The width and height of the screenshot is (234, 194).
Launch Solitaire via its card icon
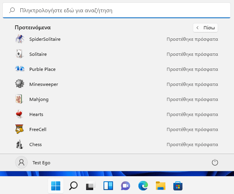coord(19,54)
